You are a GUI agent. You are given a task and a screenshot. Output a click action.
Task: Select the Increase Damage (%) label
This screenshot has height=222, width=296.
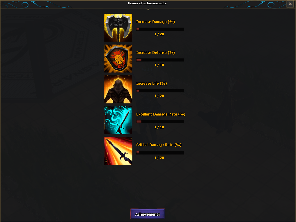point(155,22)
